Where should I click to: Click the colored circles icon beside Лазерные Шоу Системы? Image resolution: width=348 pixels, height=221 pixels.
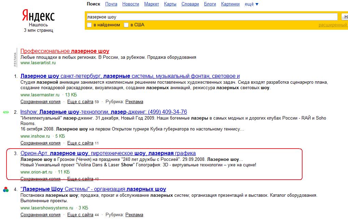coord(6,190)
